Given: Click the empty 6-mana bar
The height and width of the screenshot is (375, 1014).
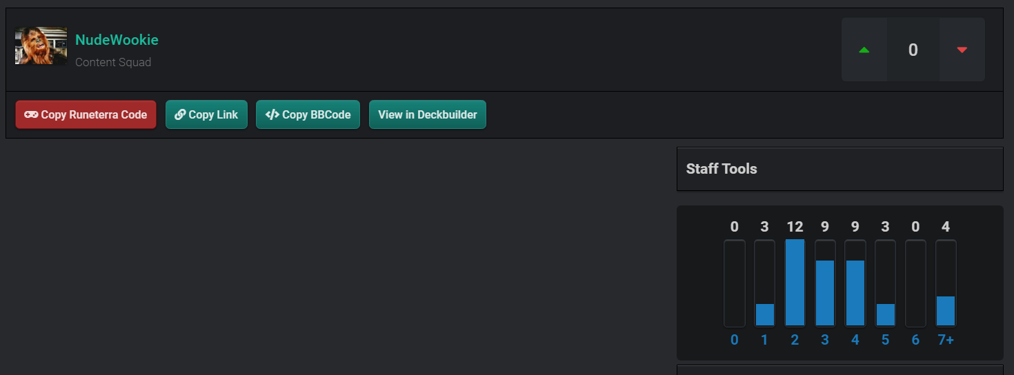Looking at the screenshot, I should click(915, 283).
